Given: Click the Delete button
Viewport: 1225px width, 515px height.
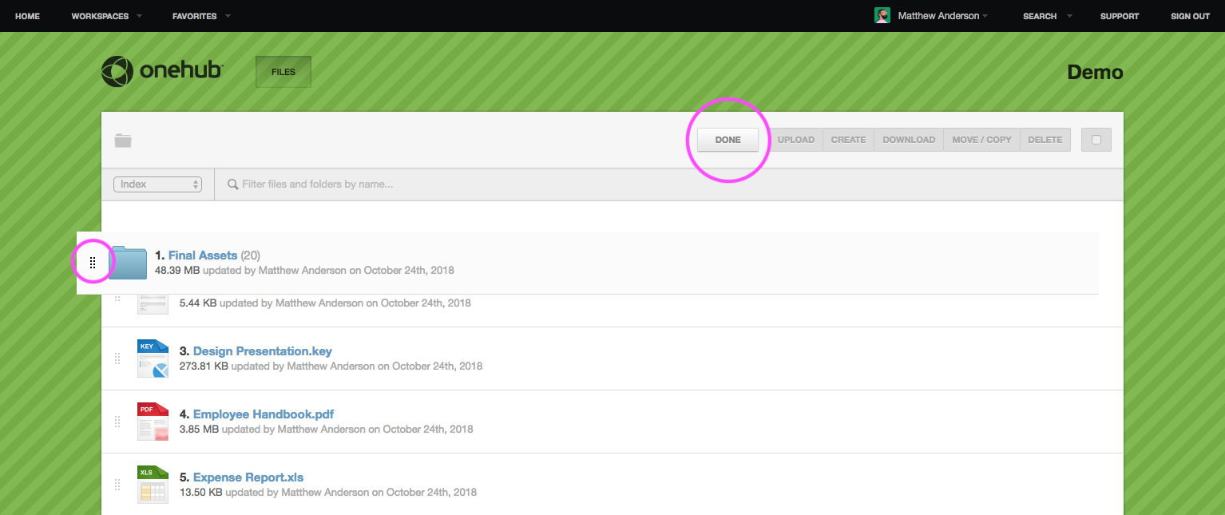Looking at the screenshot, I should 1045,140.
